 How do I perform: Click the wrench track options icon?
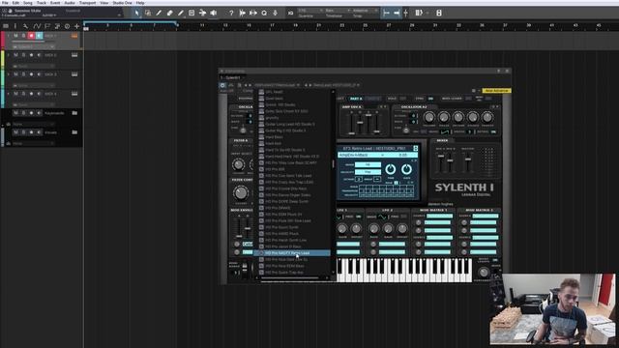[26, 26]
